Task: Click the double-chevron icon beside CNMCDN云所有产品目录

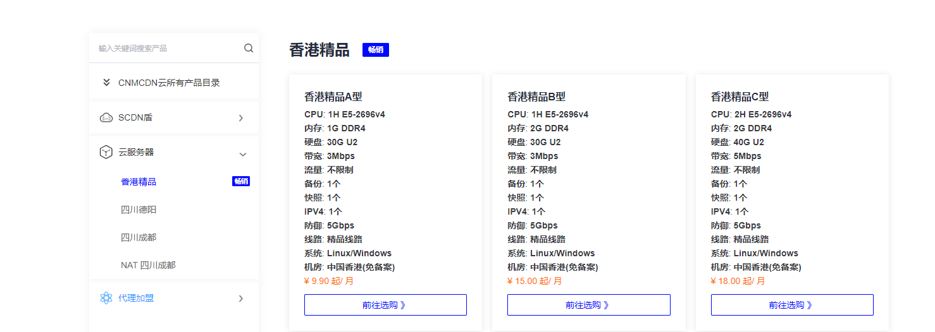Action: (x=106, y=83)
